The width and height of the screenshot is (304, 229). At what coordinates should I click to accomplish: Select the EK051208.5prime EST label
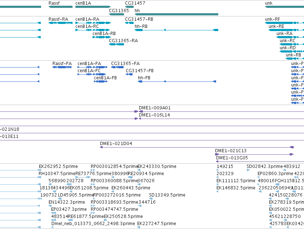(89, 188)
